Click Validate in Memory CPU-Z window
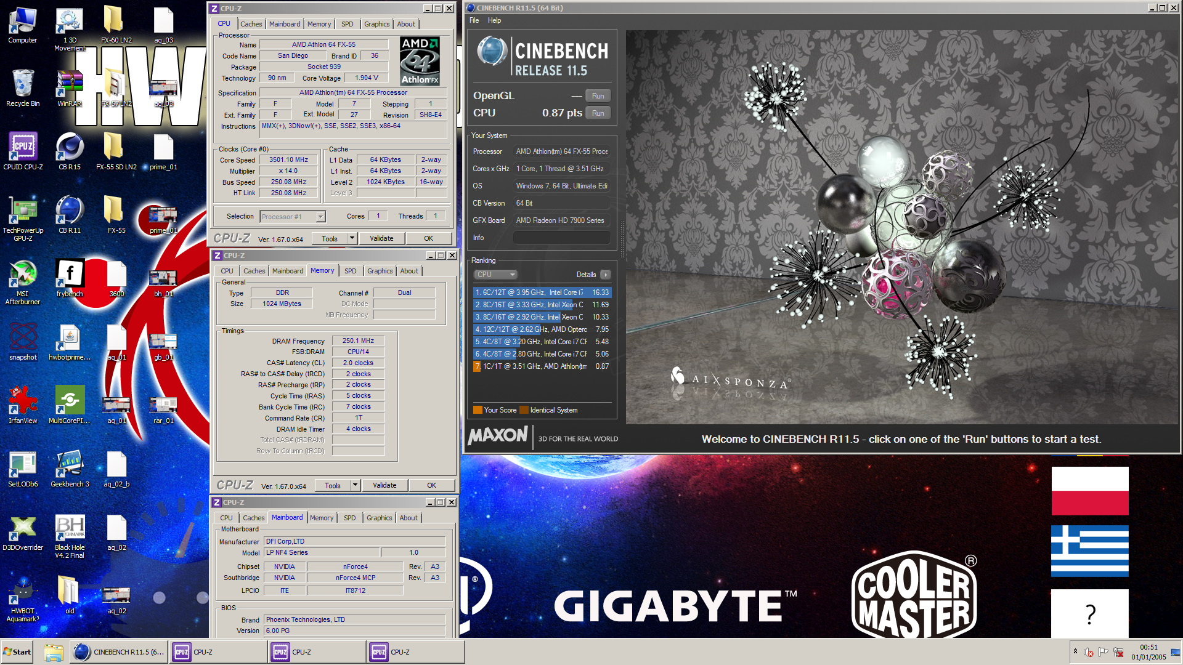 384,485
